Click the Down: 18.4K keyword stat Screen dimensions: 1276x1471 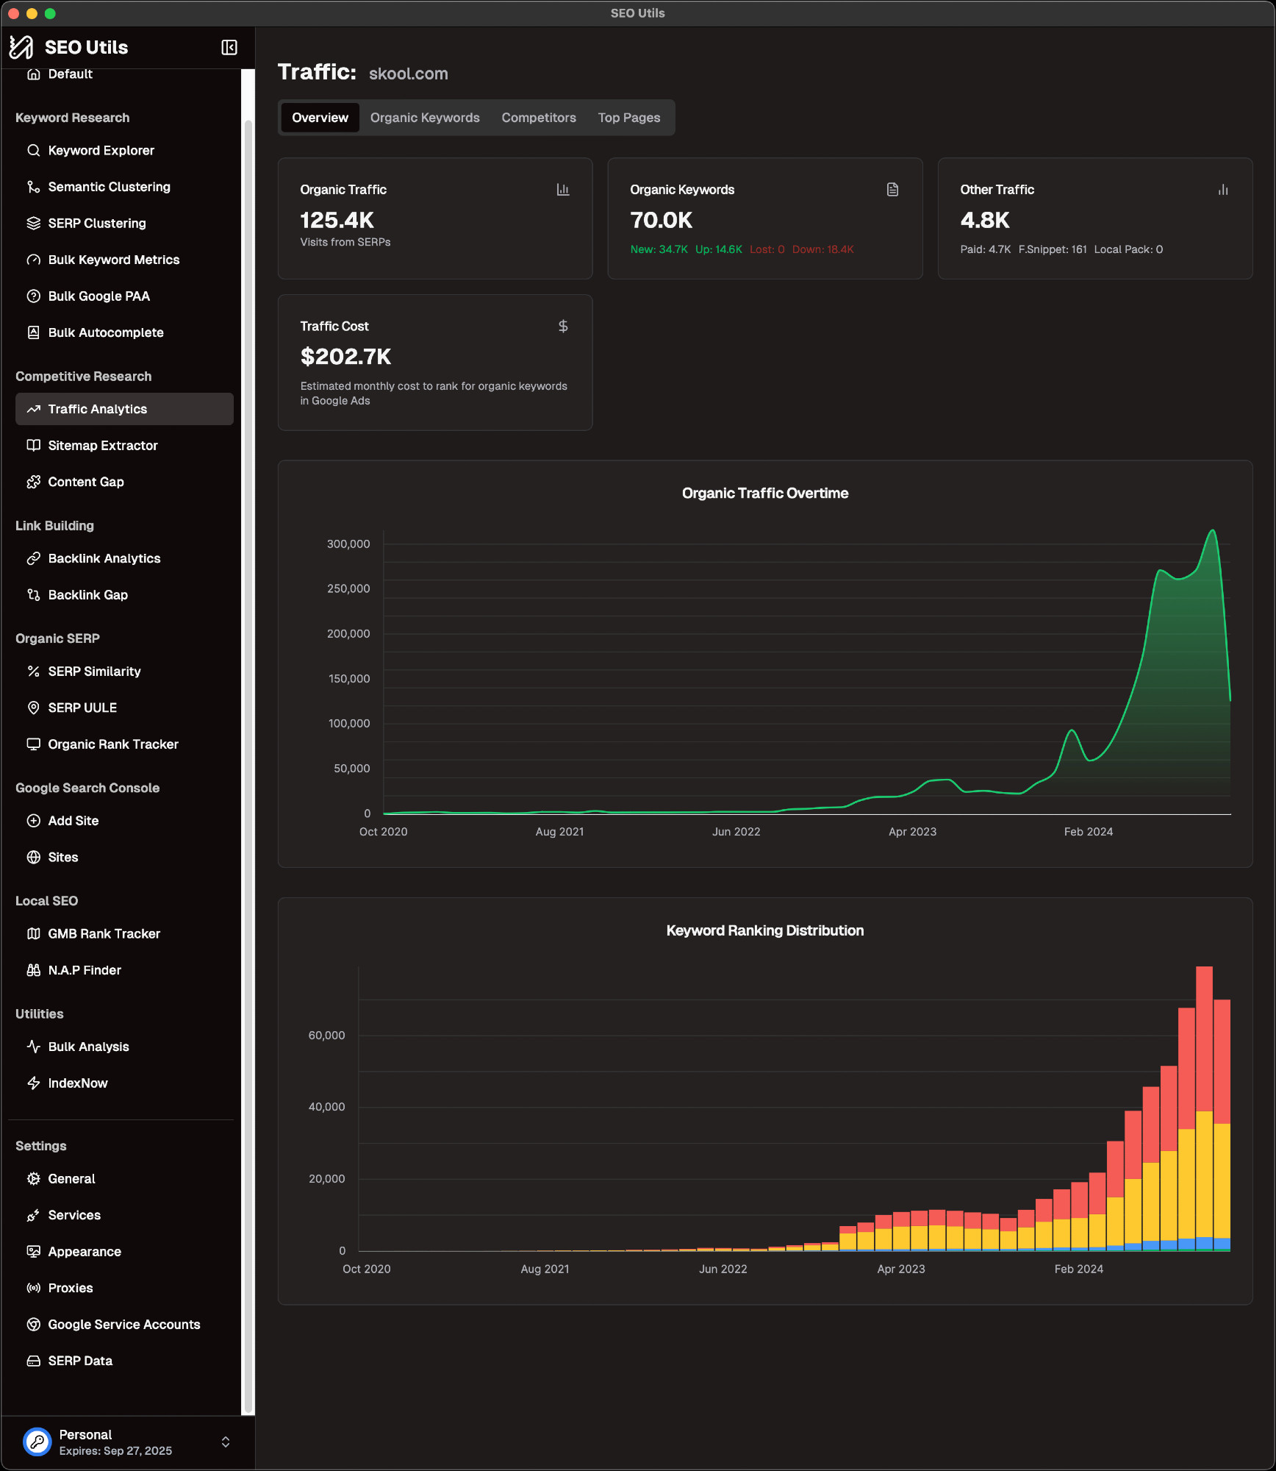pyautogui.click(x=823, y=249)
